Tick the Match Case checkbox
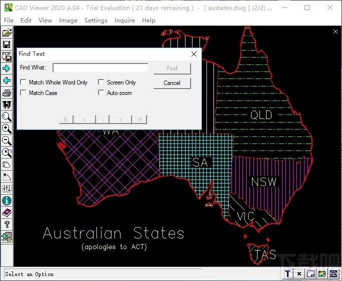The height and width of the screenshot is (281, 342). [23, 92]
